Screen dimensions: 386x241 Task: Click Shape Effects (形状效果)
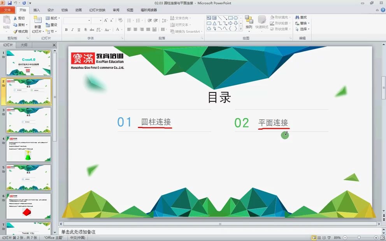[x=279, y=29]
